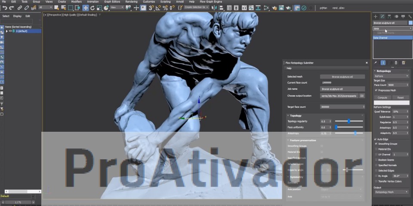Click the Reset button

pos(401,97)
